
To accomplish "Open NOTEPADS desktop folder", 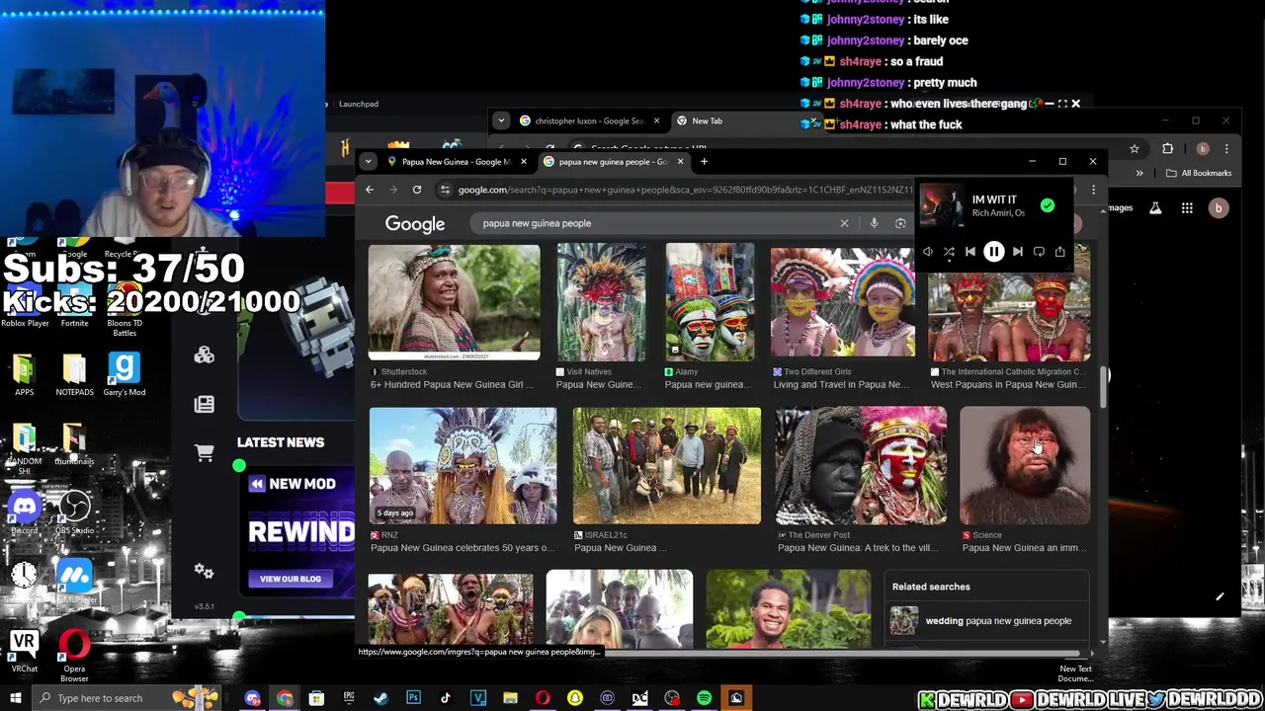I will (74, 375).
